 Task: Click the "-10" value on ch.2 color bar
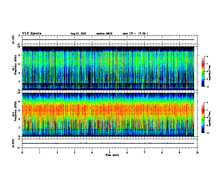[207, 133]
